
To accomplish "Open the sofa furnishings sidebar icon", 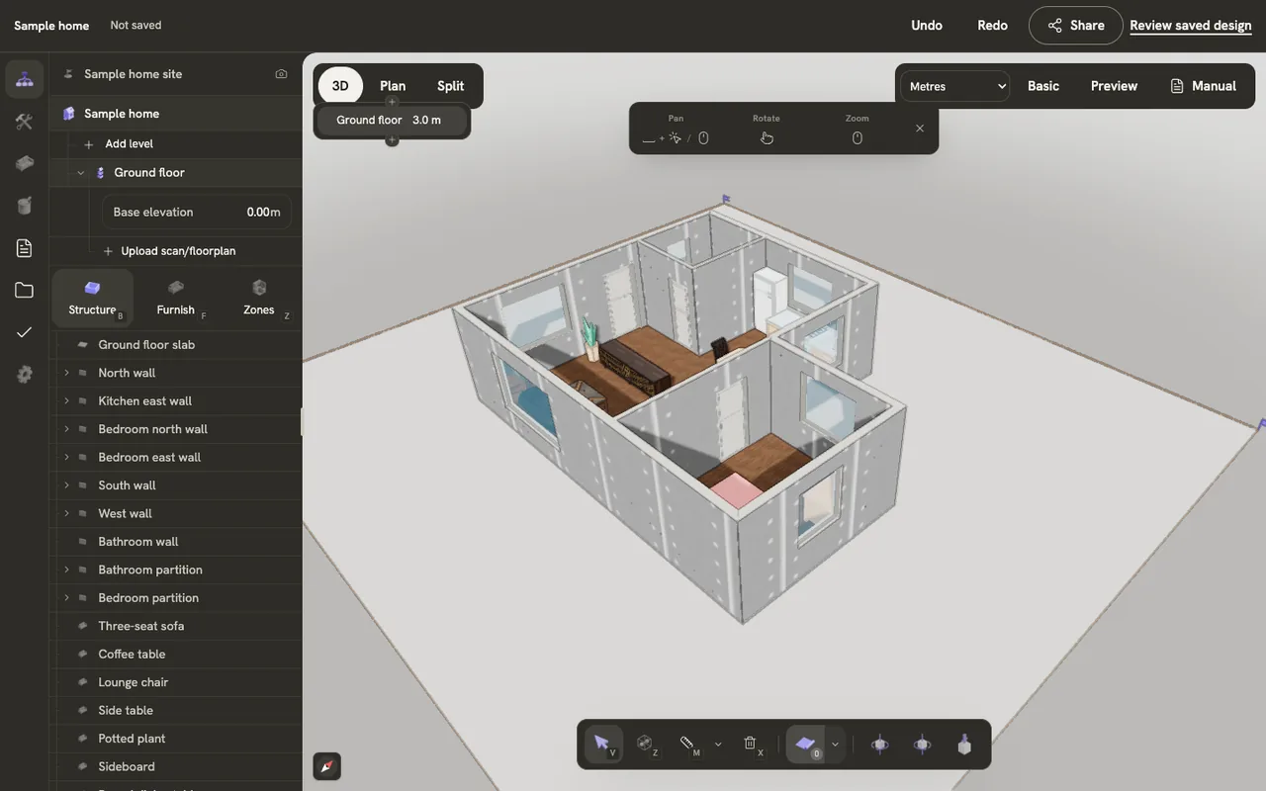I will click(x=25, y=164).
